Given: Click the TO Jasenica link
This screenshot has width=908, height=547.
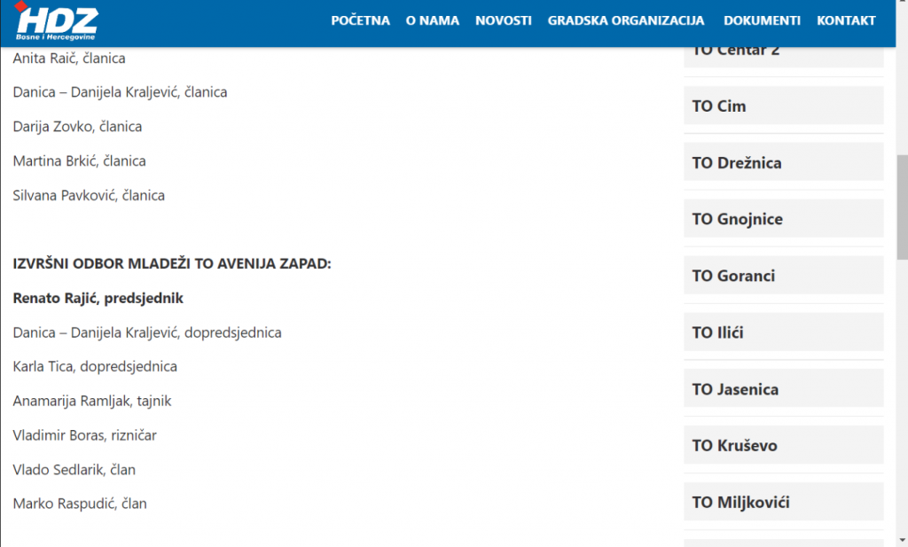Looking at the screenshot, I should [735, 389].
